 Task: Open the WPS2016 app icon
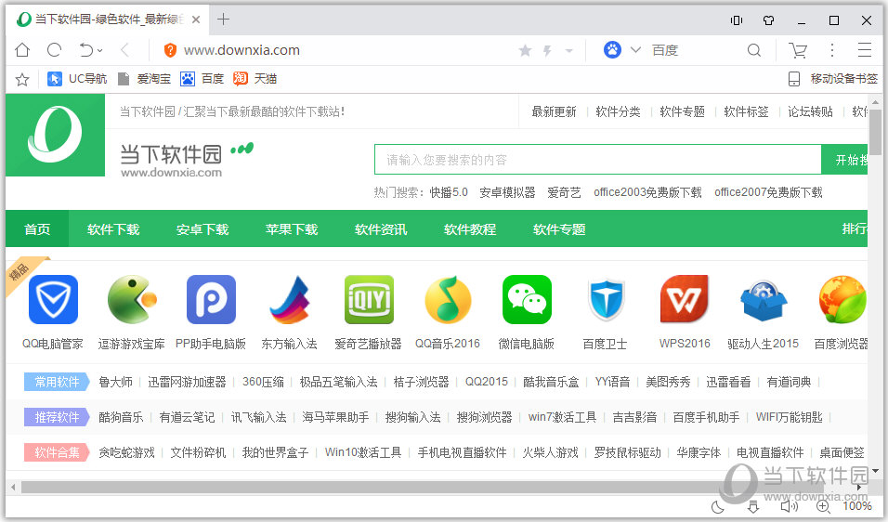coord(685,299)
